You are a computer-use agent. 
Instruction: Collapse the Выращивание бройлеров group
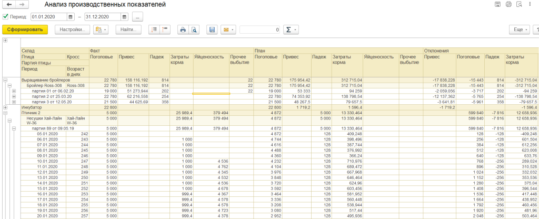6,79
